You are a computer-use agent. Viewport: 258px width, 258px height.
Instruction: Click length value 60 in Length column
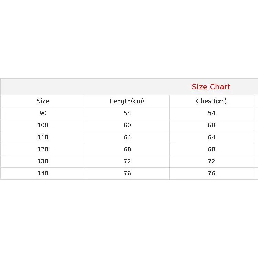[127, 125]
